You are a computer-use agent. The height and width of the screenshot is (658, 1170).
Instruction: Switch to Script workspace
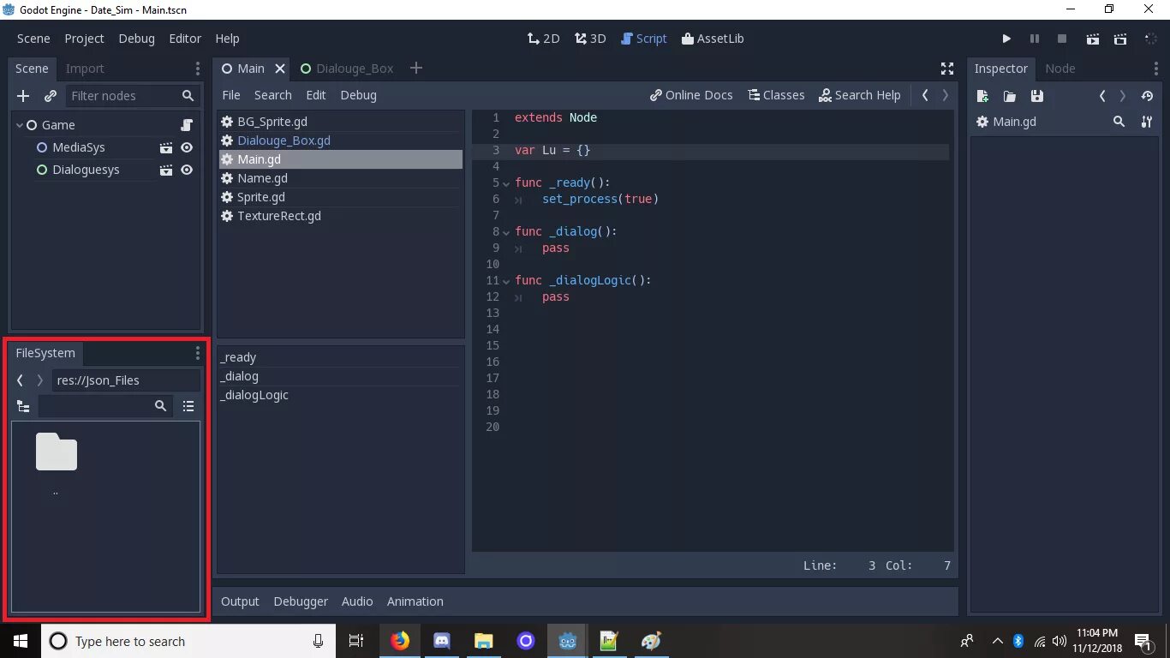[x=643, y=39]
